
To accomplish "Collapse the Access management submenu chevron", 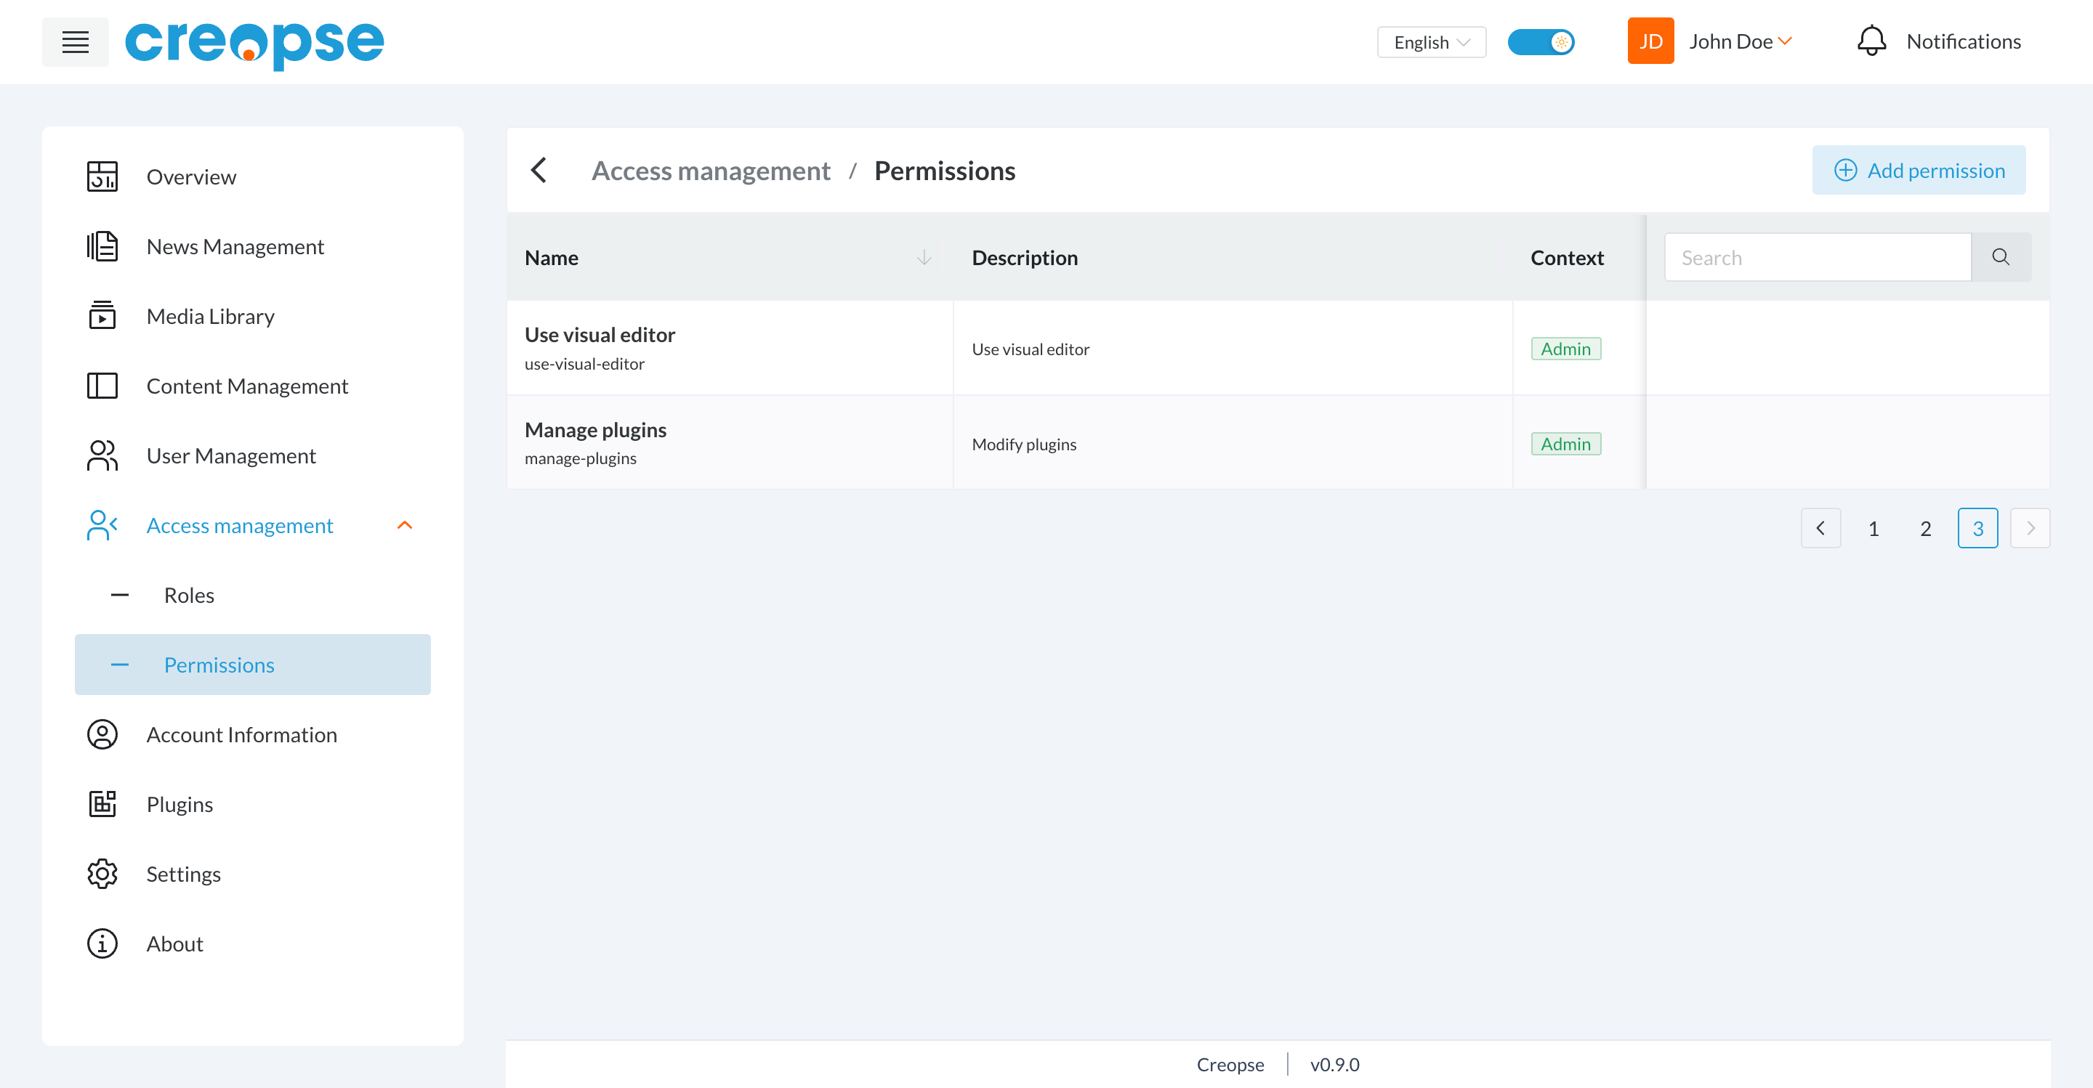I will point(405,525).
